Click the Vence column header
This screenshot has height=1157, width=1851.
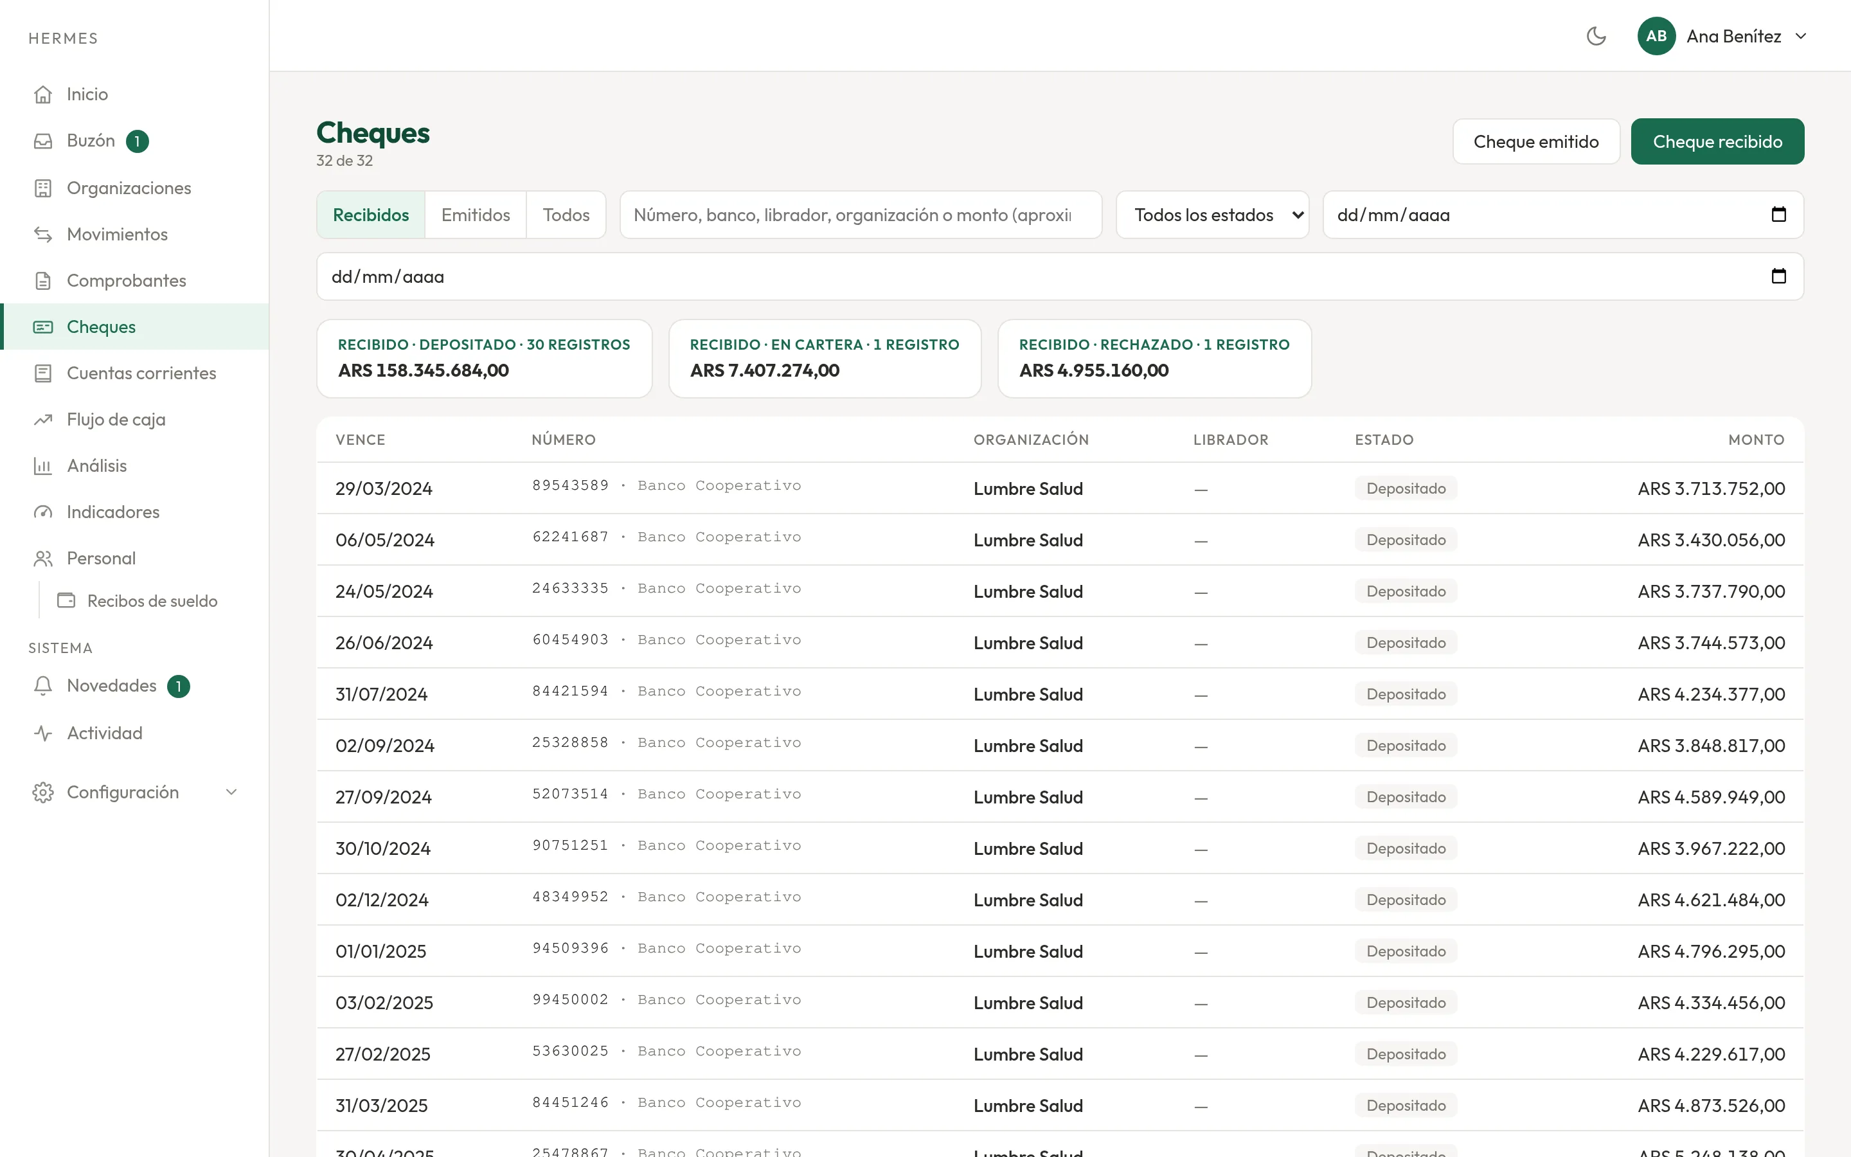(361, 440)
